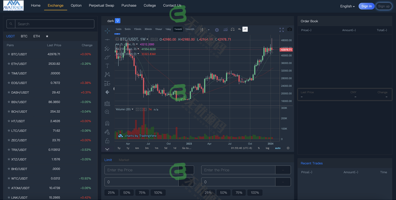Take a chart snapshot with the camera icon

[x=289, y=30]
